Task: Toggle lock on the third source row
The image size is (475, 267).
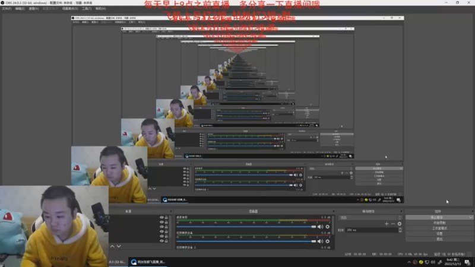Action: (x=166, y=227)
